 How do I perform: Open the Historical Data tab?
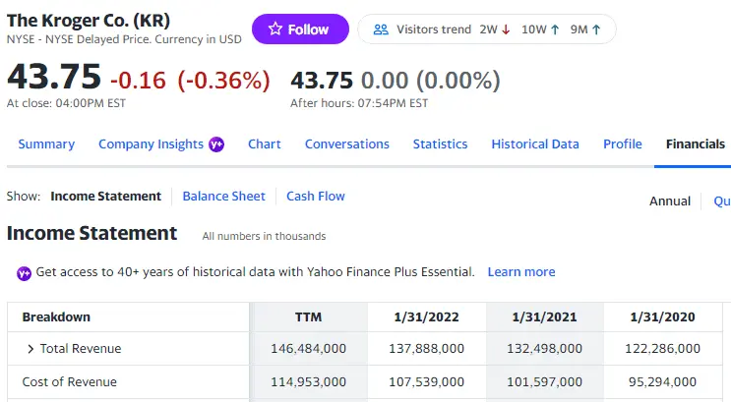pyautogui.click(x=534, y=144)
